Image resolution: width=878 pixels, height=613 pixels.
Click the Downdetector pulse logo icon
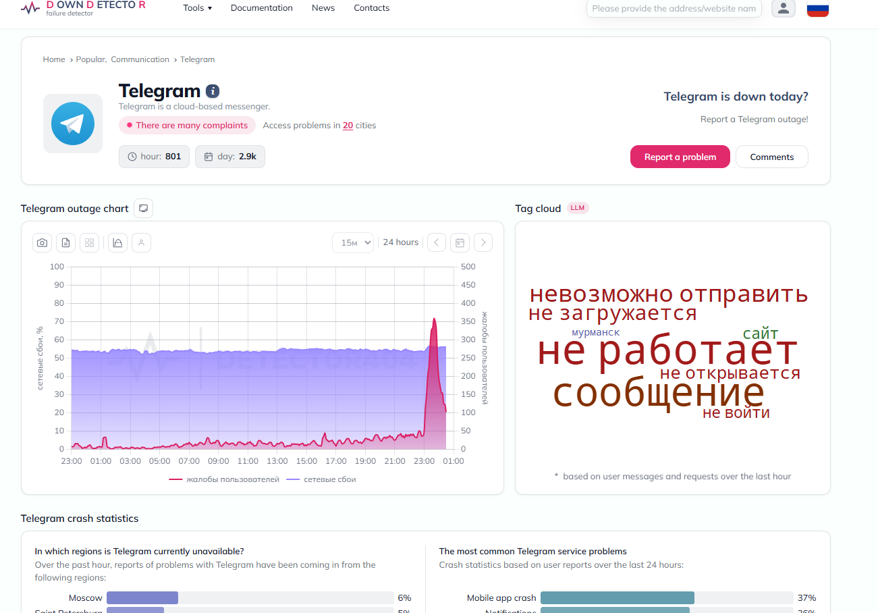click(30, 8)
